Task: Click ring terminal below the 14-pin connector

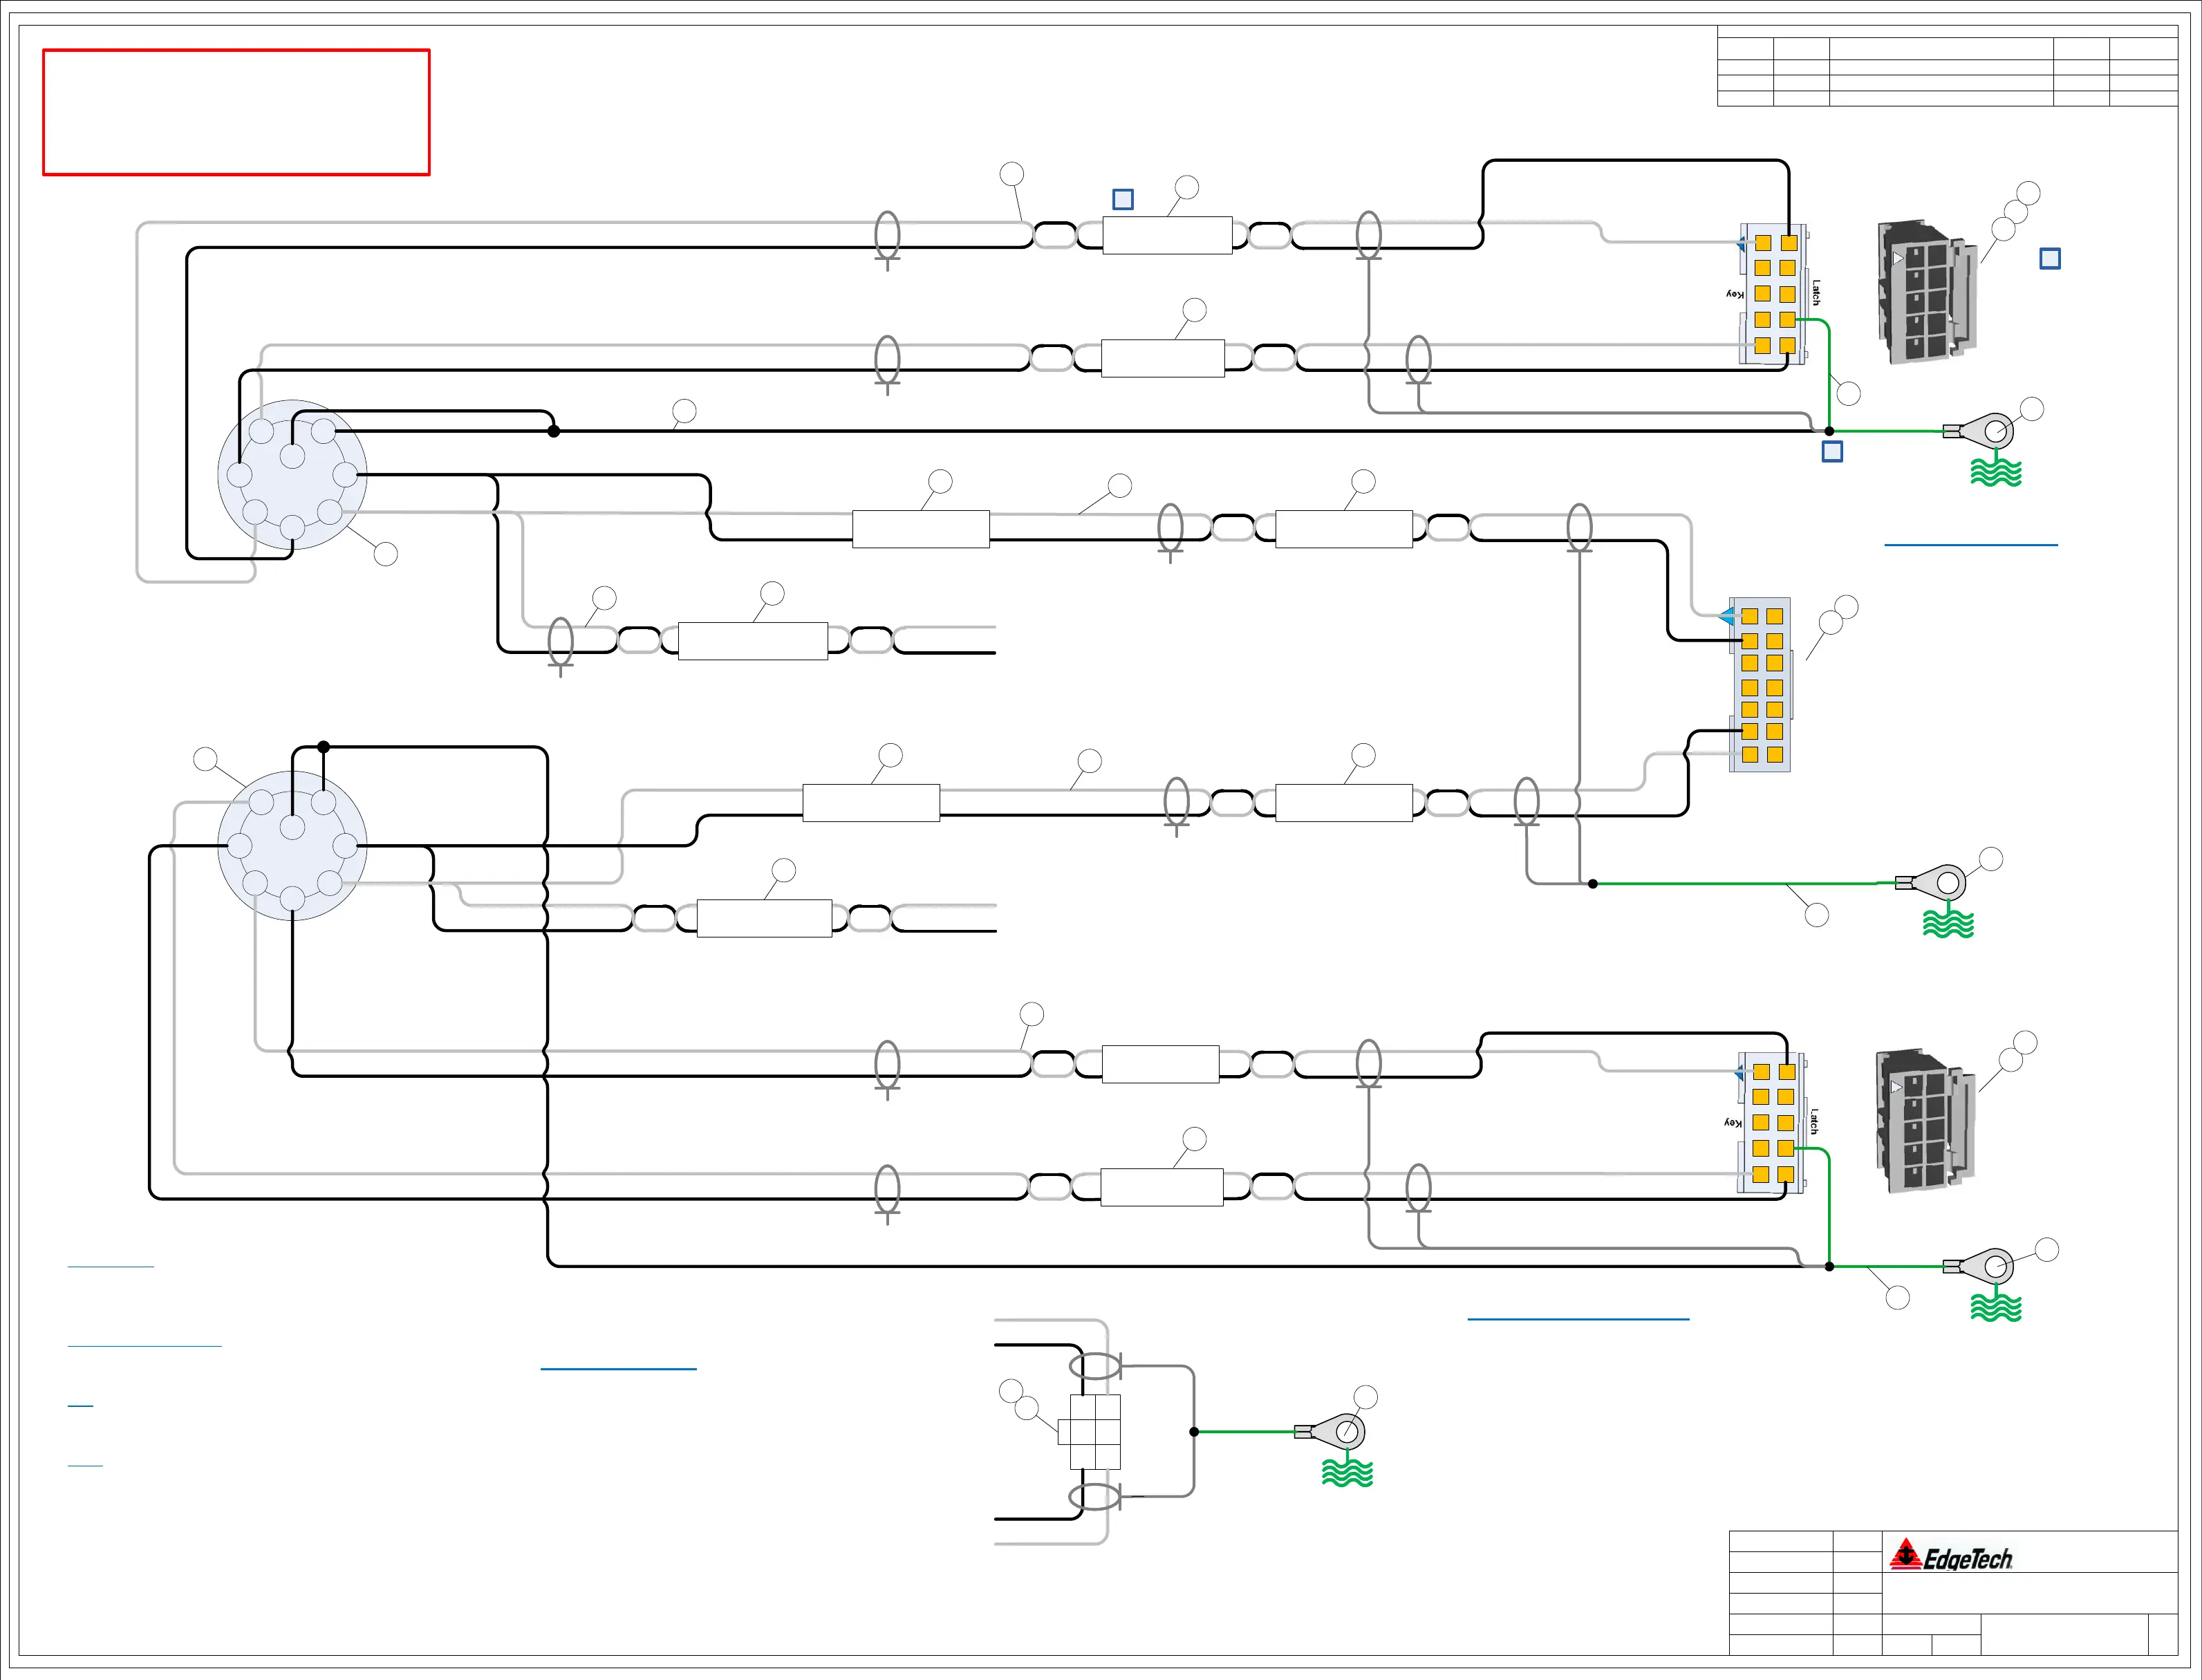Action: coord(1931,883)
